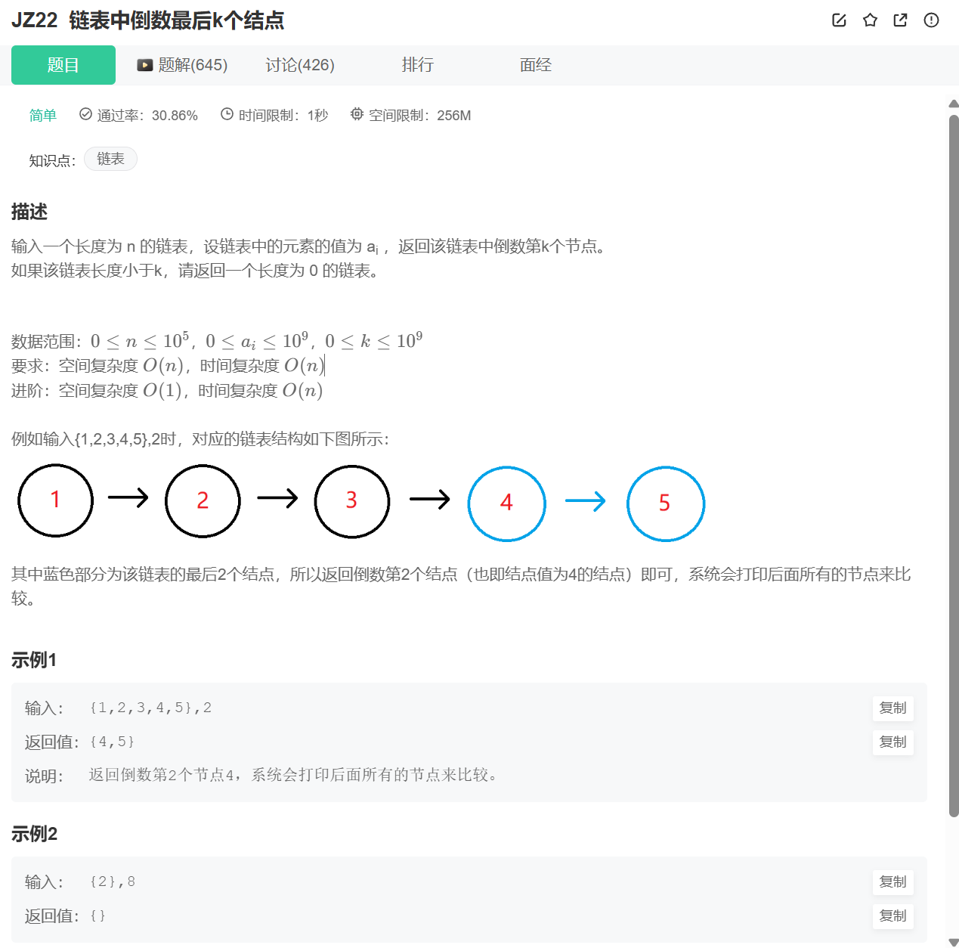The height and width of the screenshot is (948, 959).
Task: Click the 时间限制: 1秒 text
Action: (283, 116)
